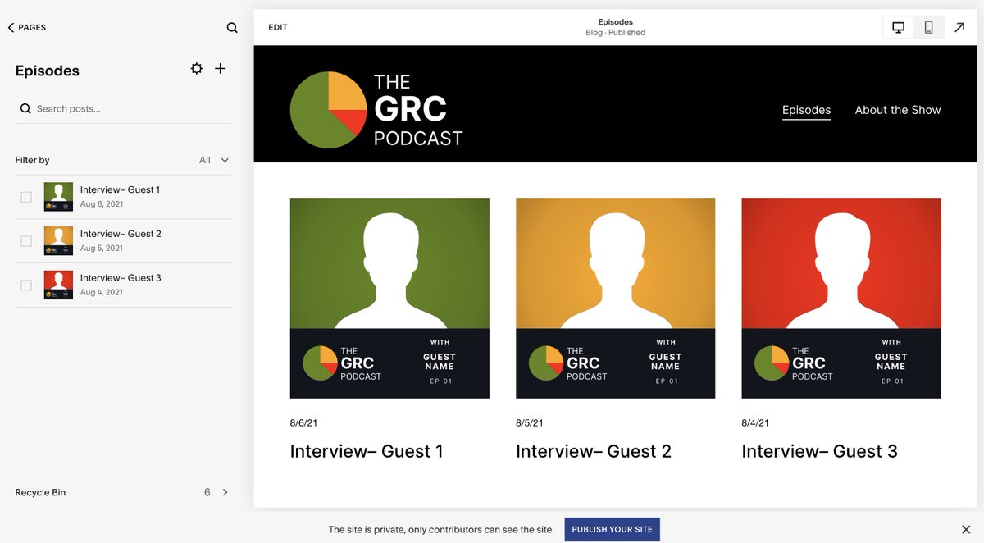Tick checkbox for Interview– Guest 2
Viewport: 984px width, 543px height.
pos(26,241)
